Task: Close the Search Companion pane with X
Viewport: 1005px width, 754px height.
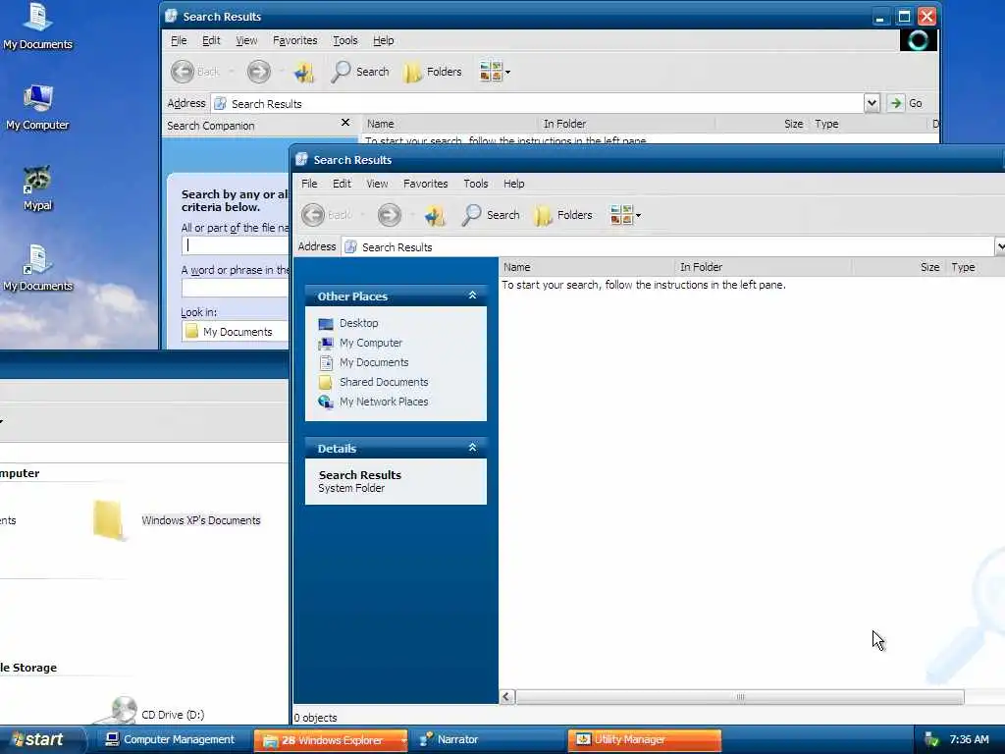Action: coord(345,123)
